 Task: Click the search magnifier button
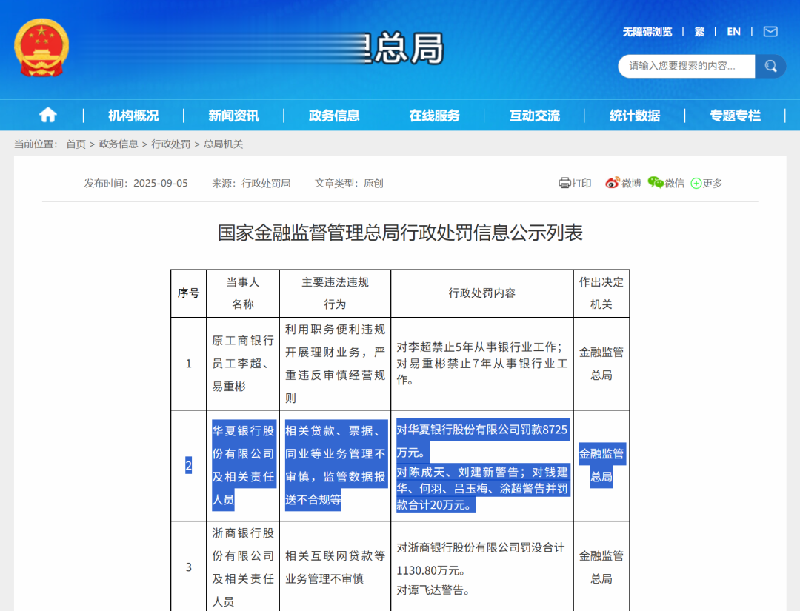coord(770,66)
